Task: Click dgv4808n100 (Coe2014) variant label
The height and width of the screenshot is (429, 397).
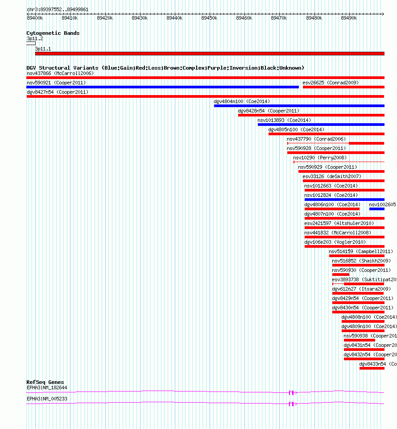Action: 369,317
